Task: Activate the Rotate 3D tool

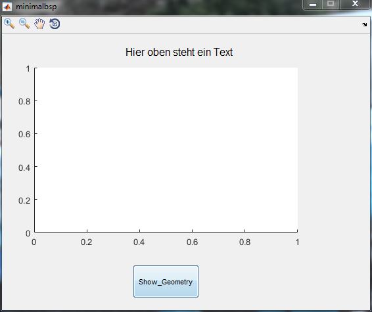Action: (x=55, y=24)
